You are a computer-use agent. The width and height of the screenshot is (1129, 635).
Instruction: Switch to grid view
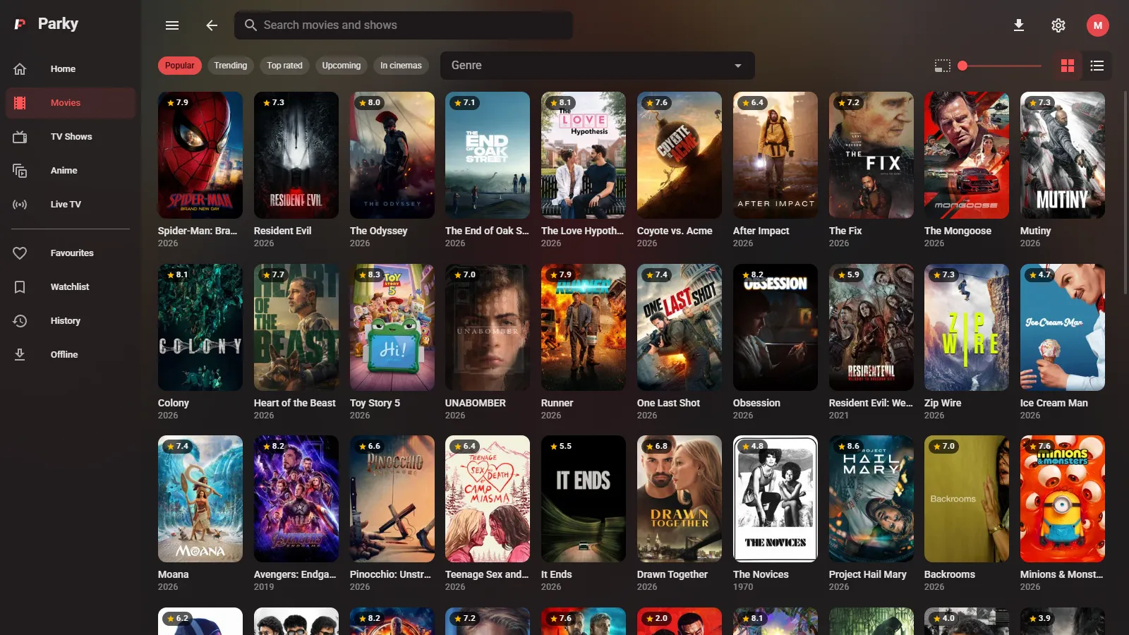[x=1068, y=66]
